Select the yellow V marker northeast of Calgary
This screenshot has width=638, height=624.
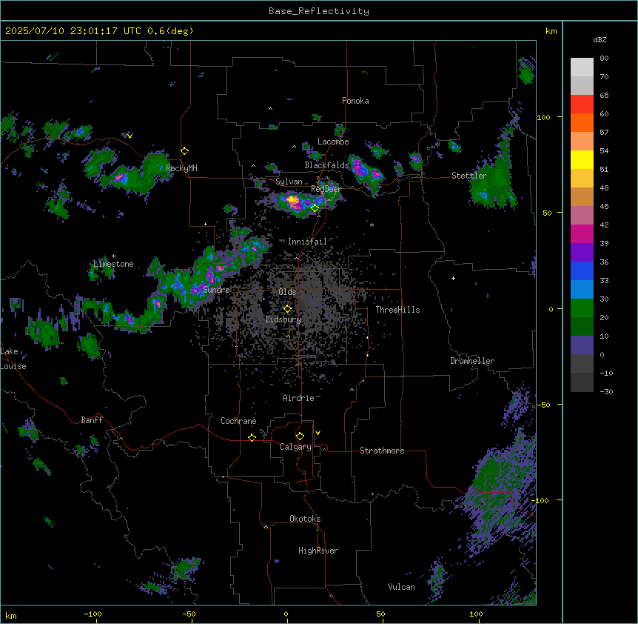click(318, 433)
